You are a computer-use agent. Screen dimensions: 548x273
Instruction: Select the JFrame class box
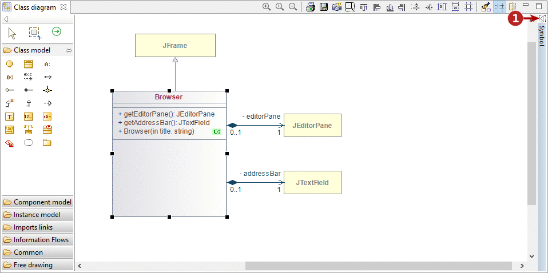click(x=175, y=45)
